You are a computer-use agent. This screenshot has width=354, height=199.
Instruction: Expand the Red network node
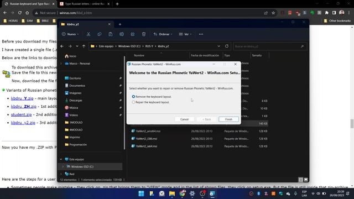(x=61, y=174)
